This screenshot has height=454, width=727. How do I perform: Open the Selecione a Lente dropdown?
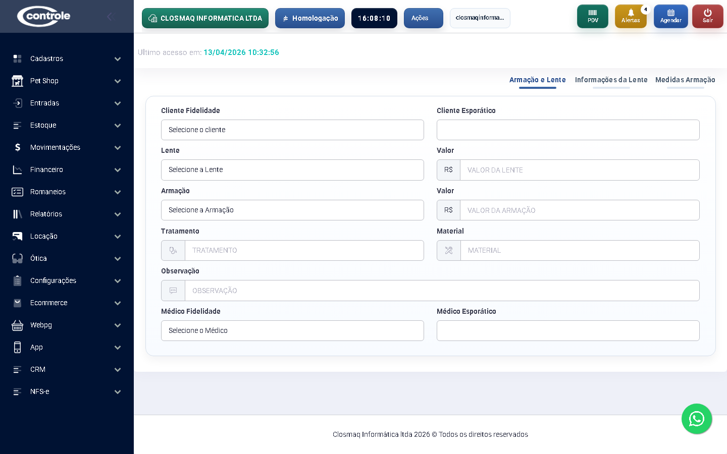(x=292, y=170)
